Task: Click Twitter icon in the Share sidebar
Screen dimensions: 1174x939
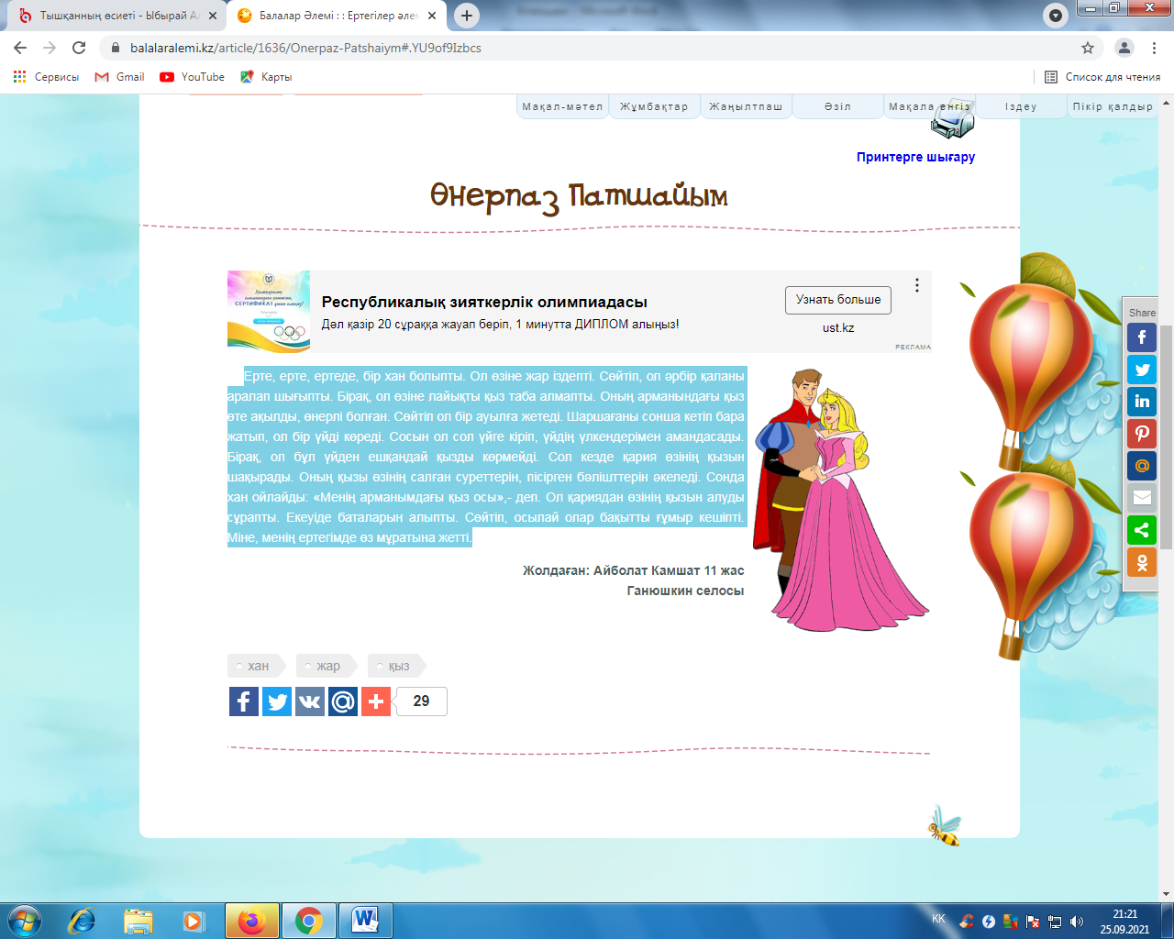Action: pos(1142,370)
